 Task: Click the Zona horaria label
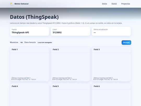click(30, 42)
